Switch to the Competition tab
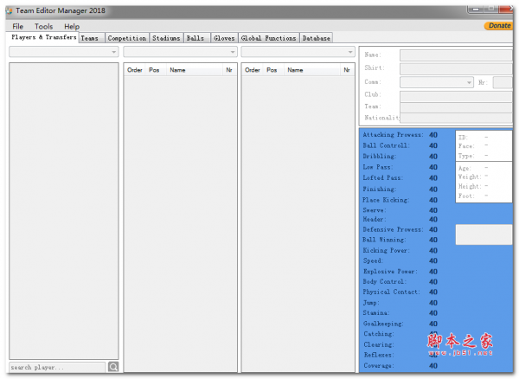 (127, 38)
